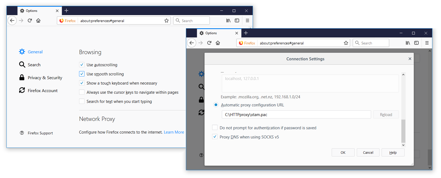Open hamburger menu in the left Firefox window
This screenshot has width=441, height=178.
(x=247, y=20)
